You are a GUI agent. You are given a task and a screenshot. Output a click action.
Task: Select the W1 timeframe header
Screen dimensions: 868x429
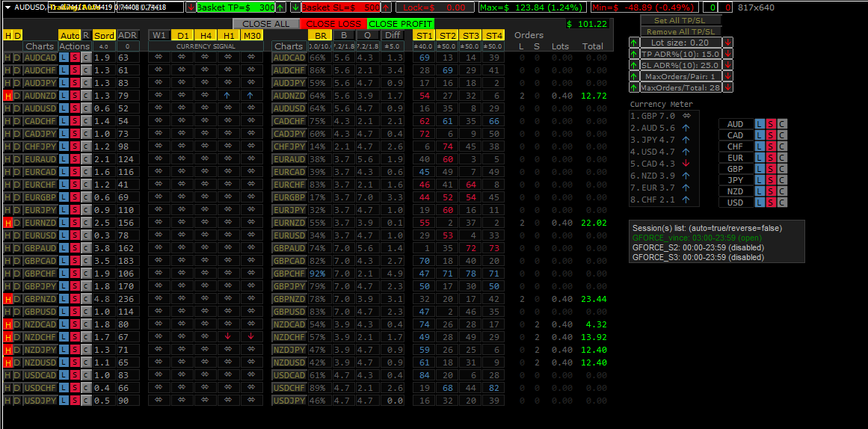coord(159,35)
